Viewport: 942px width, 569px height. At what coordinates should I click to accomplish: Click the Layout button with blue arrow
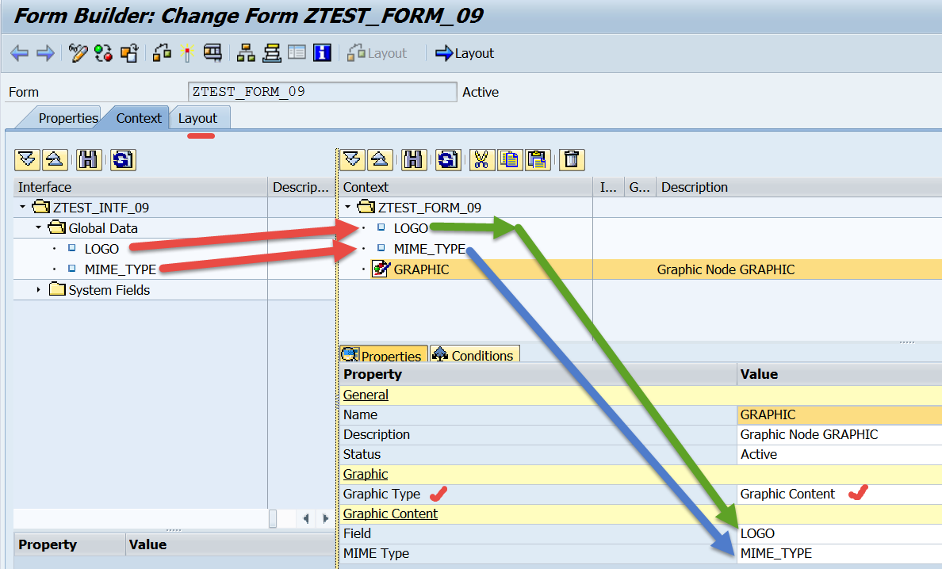pos(465,53)
